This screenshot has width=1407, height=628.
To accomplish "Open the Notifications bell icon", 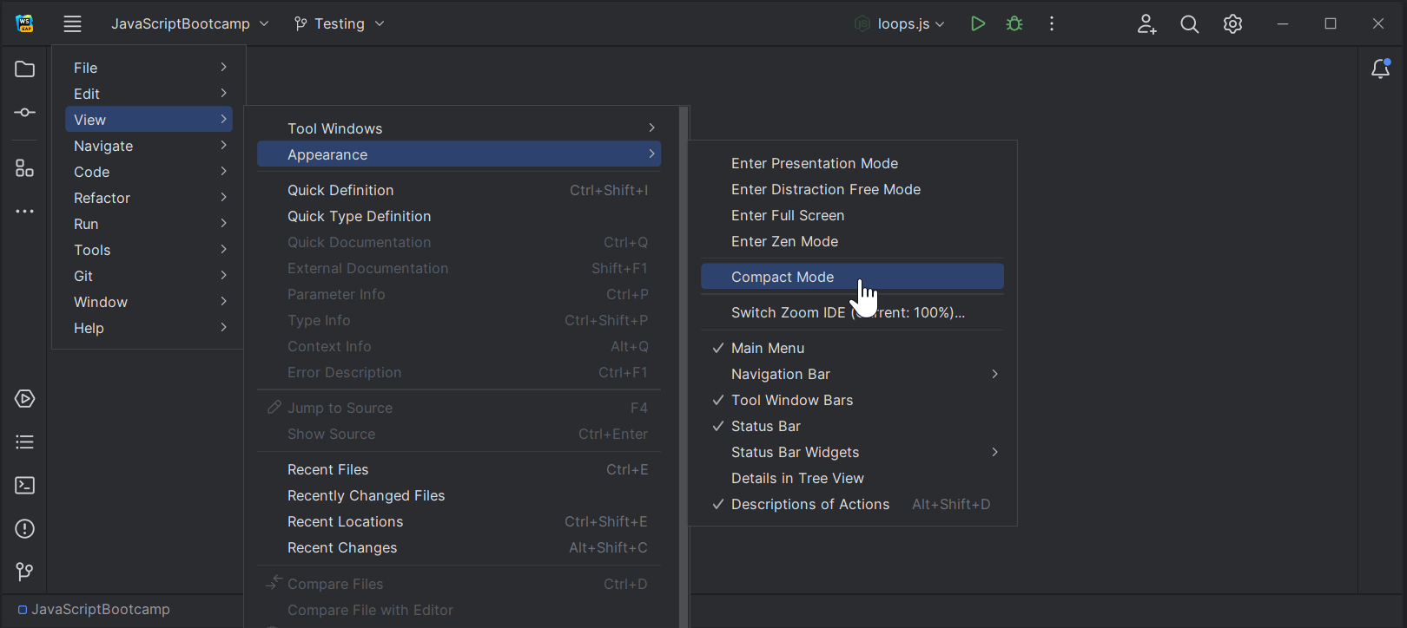I will coord(1380,69).
